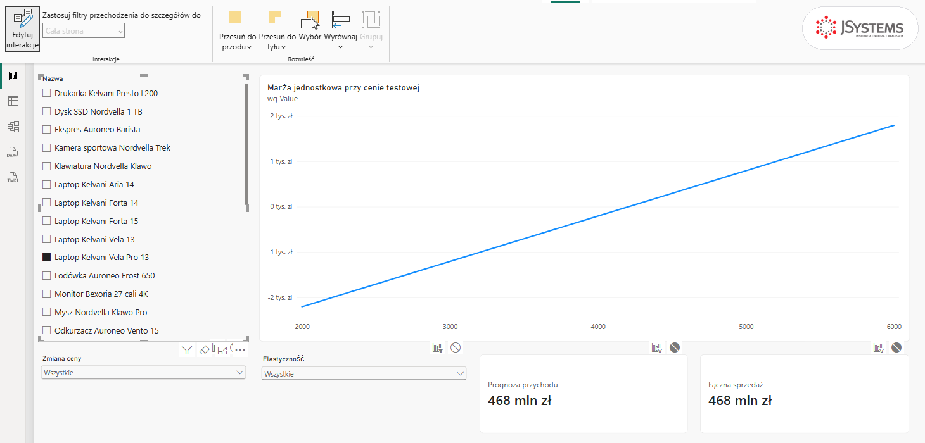This screenshot has width=925, height=443.
Task: Set the line chart interaction to None
Action: tap(456, 347)
